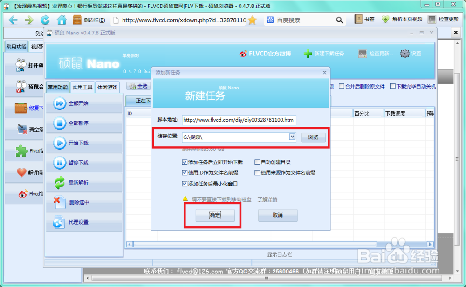Switch to 休闲游戏 tab
The width and height of the screenshot is (466, 287).
pyautogui.click(x=107, y=87)
